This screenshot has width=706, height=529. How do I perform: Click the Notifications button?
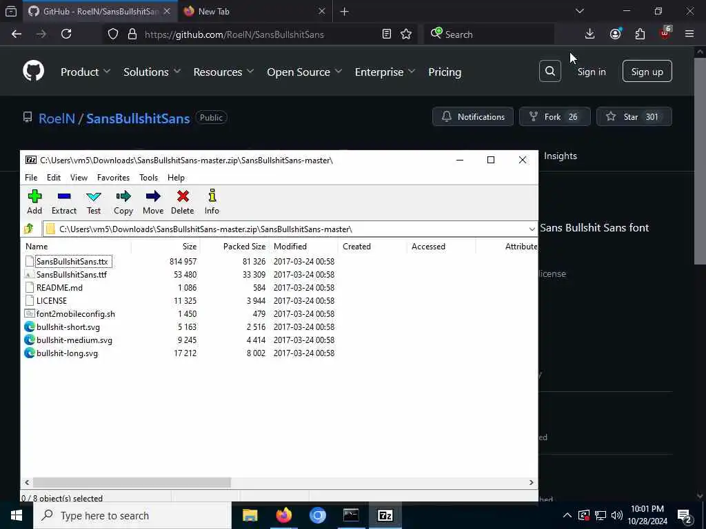click(473, 116)
